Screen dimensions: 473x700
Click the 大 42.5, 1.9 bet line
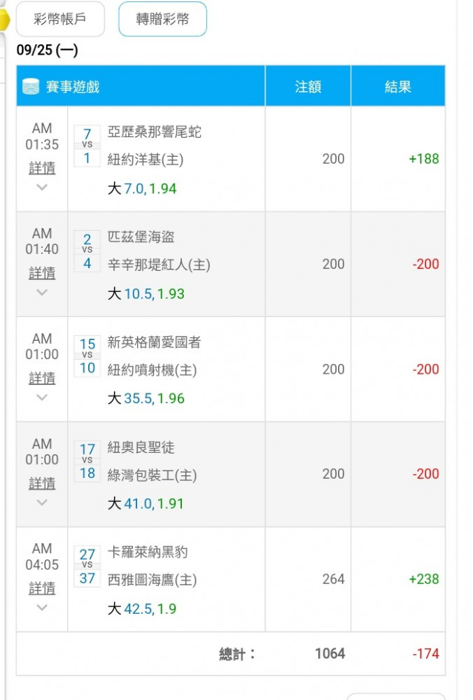(142, 608)
